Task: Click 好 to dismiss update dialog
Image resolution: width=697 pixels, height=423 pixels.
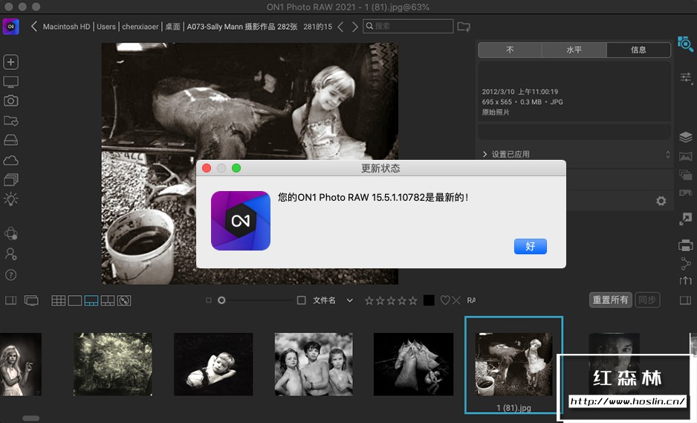Action: (531, 246)
